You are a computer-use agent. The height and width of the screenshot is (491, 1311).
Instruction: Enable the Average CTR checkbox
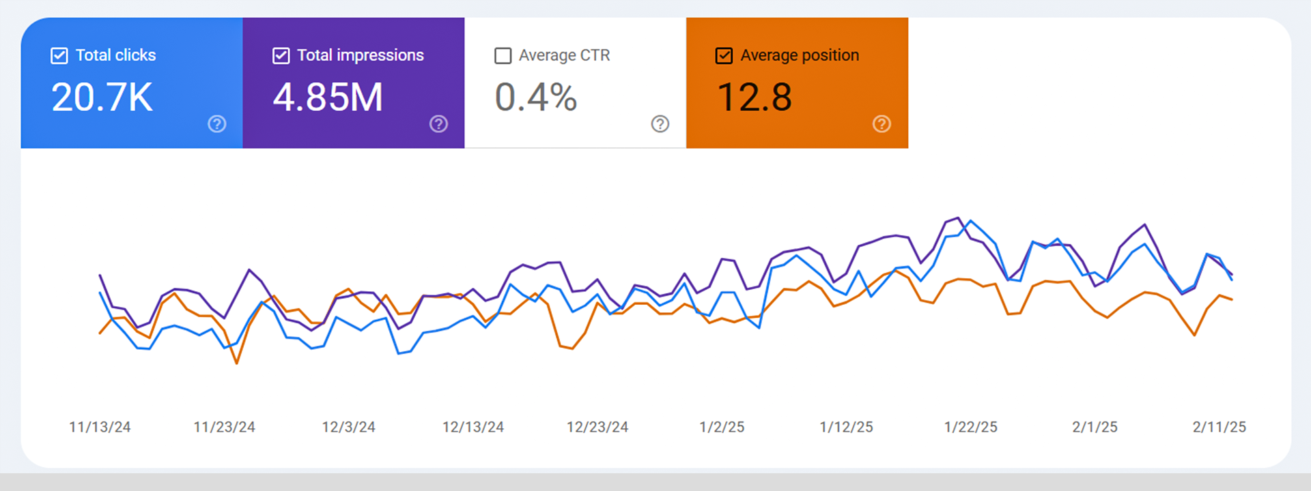pos(503,56)
